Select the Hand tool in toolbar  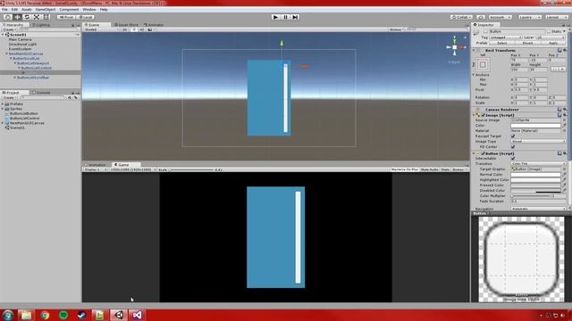point(7,17)
